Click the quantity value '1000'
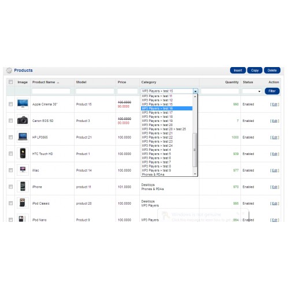 click(x=235, y=138)
